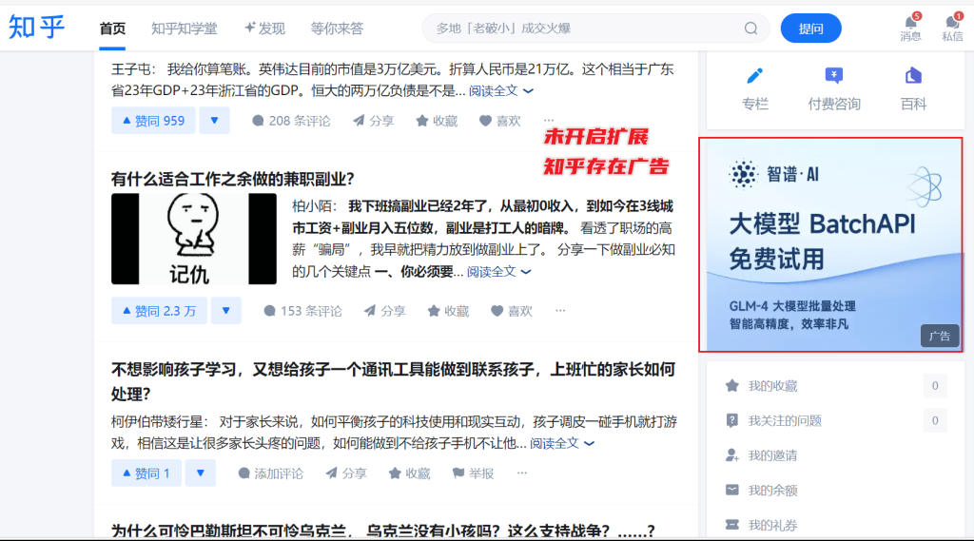Upvote 赞同 959 answer
The width and height of the screenshot is (974, 541).
point(153,121)
